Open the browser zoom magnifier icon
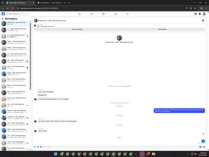The image size is (209, 157). click(186, 8)
